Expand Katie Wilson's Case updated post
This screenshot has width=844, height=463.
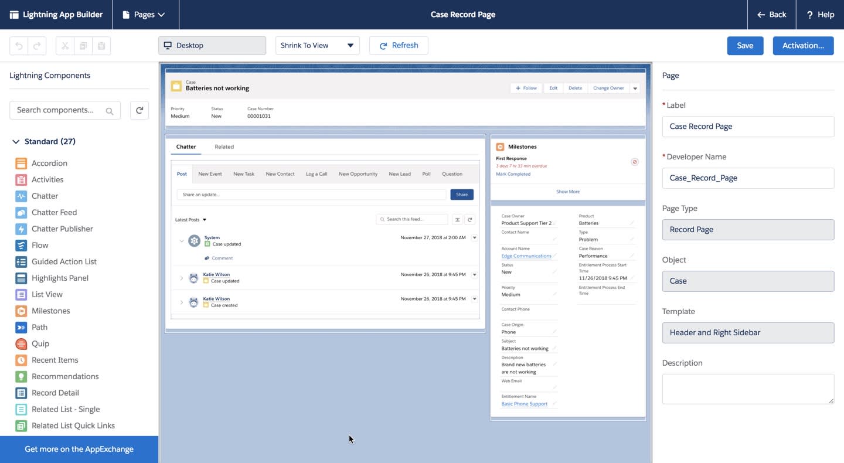tap(181, 278)
